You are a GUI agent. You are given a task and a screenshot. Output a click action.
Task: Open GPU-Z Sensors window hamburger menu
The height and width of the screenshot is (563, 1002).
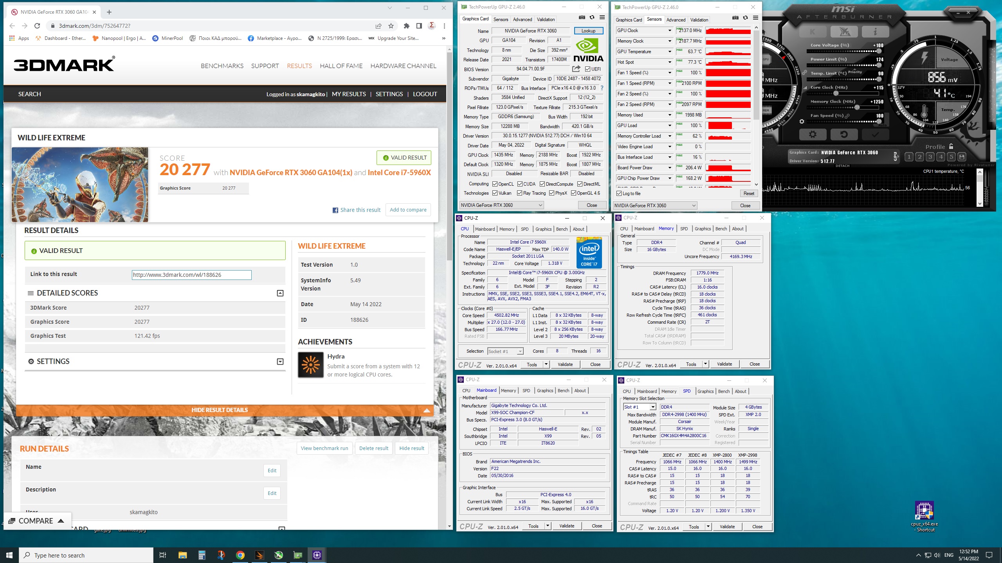pos(755,18)
